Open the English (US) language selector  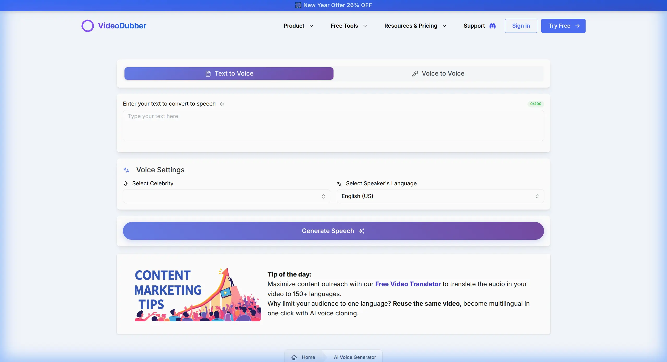440,196
